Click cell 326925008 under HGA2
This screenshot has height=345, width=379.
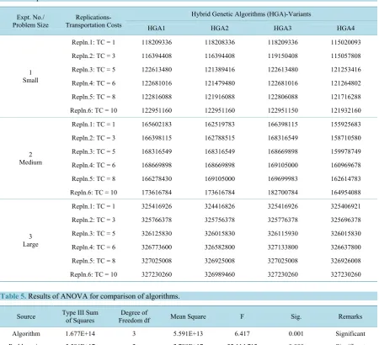(x=220, y=261)
